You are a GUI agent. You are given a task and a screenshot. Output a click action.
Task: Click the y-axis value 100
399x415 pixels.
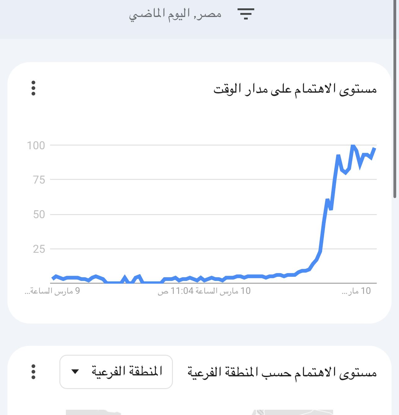[x=36, y=146]
